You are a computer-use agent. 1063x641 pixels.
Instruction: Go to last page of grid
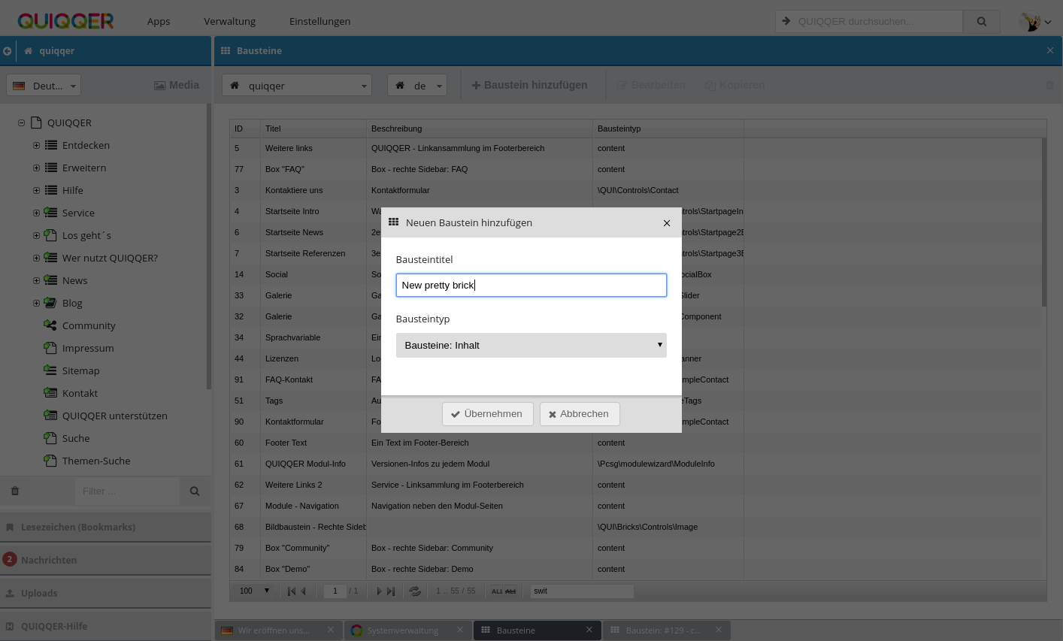[391, 591]
